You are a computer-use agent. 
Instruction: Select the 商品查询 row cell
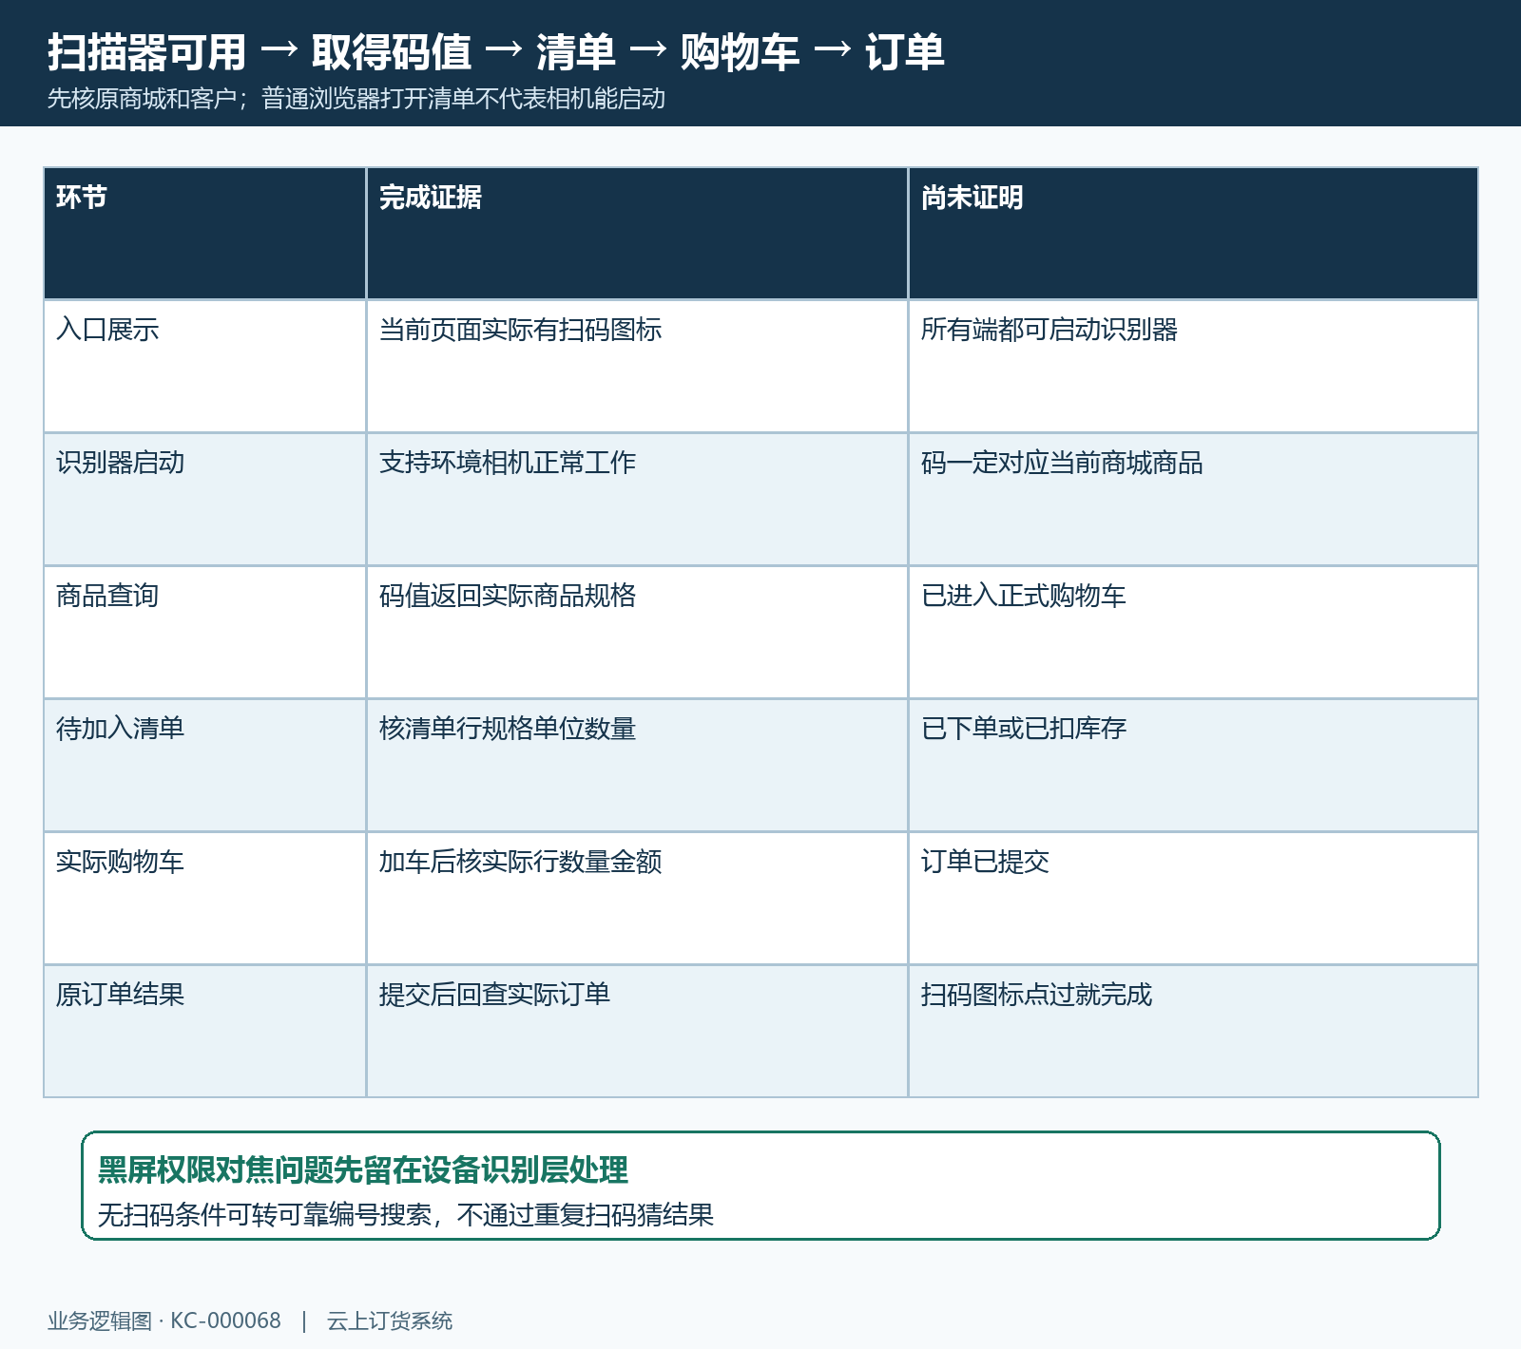click(x=204, y=633)
